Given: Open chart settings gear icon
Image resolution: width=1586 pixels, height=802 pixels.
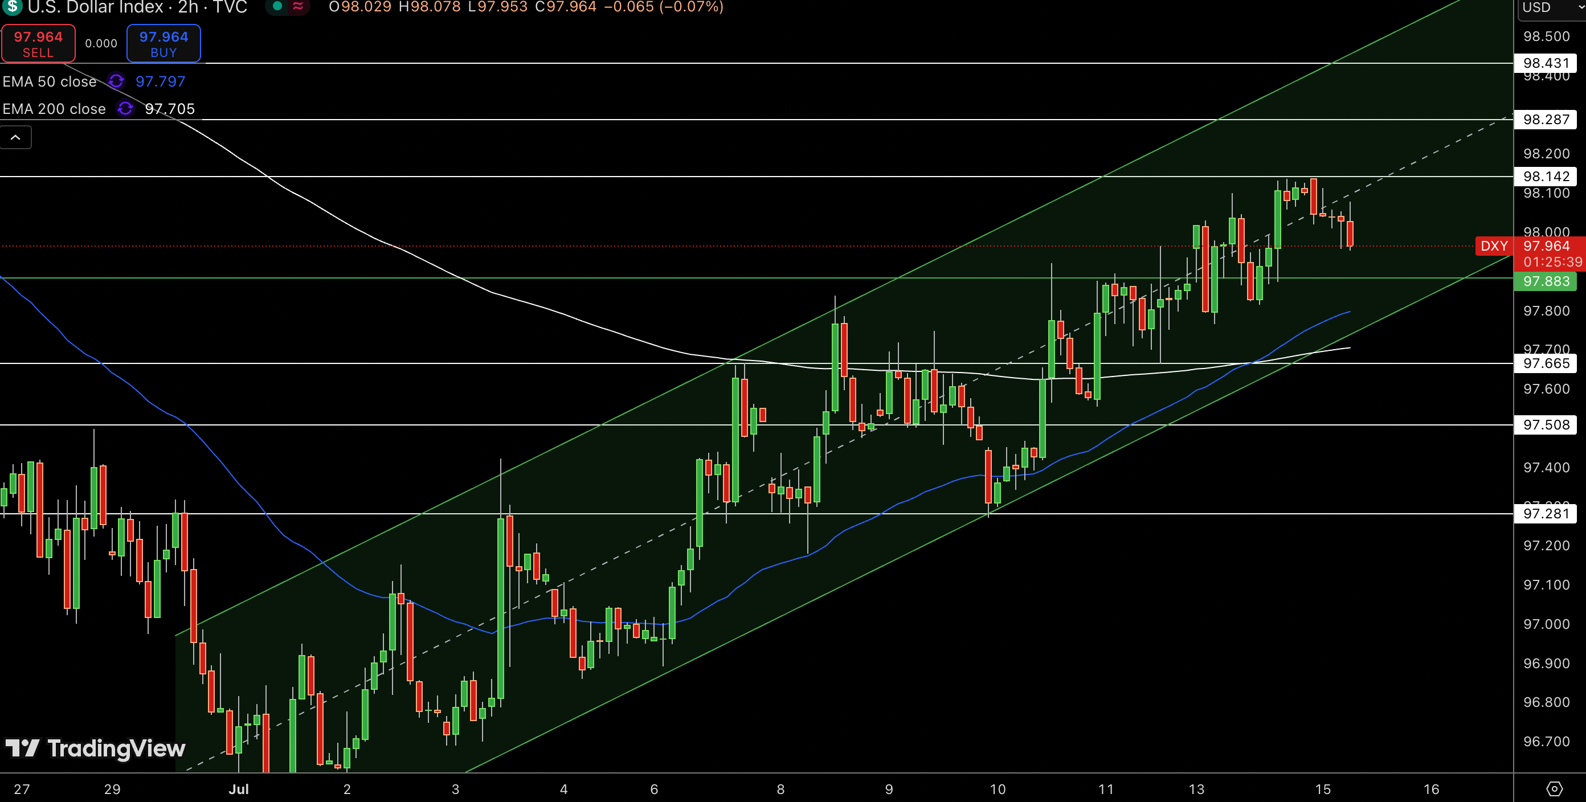Looking at the screenshot, I should coord(1554,788).
